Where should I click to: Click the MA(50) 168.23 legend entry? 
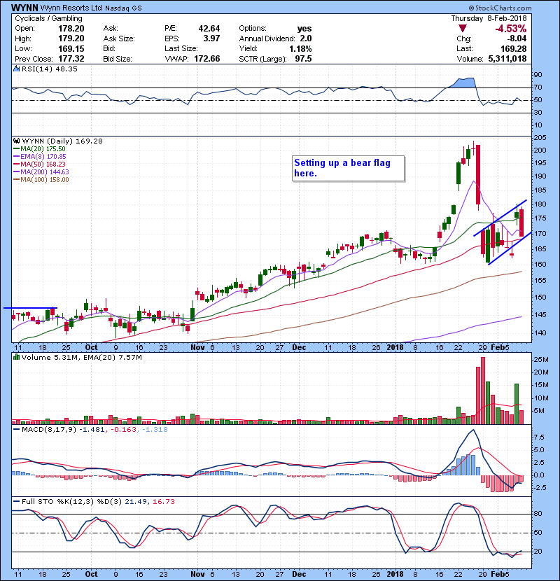coord(39,164)
